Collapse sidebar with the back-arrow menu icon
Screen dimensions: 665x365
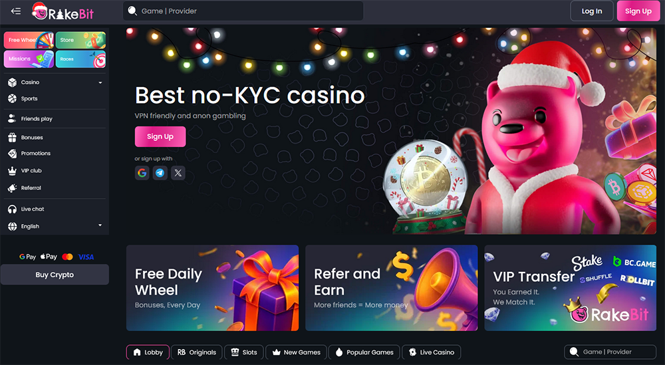(16, 11)
